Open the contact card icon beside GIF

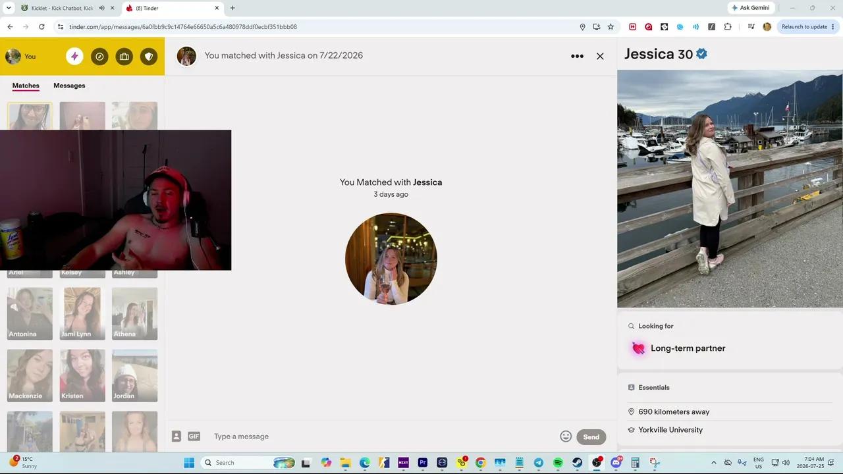tap(177, 436)
